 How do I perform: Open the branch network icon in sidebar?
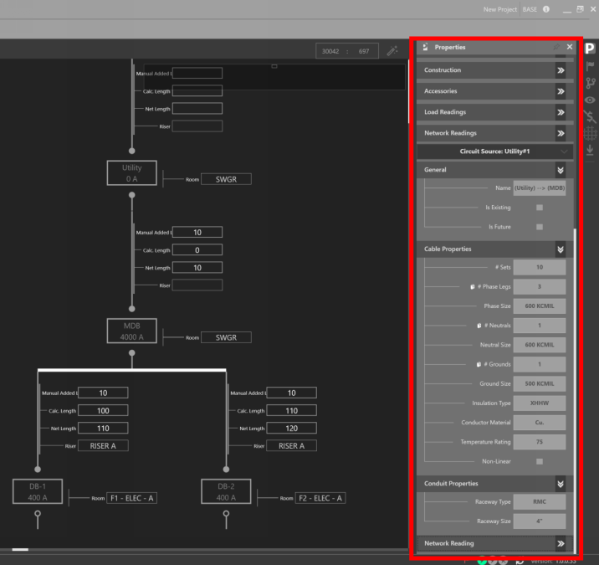pyautogui.click(x=590, y=83)
